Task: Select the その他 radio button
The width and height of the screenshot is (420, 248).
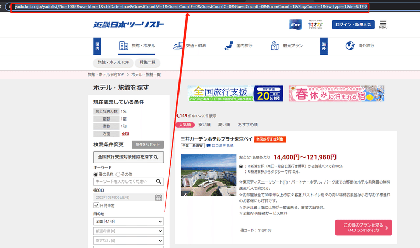Action: (118, 174)
